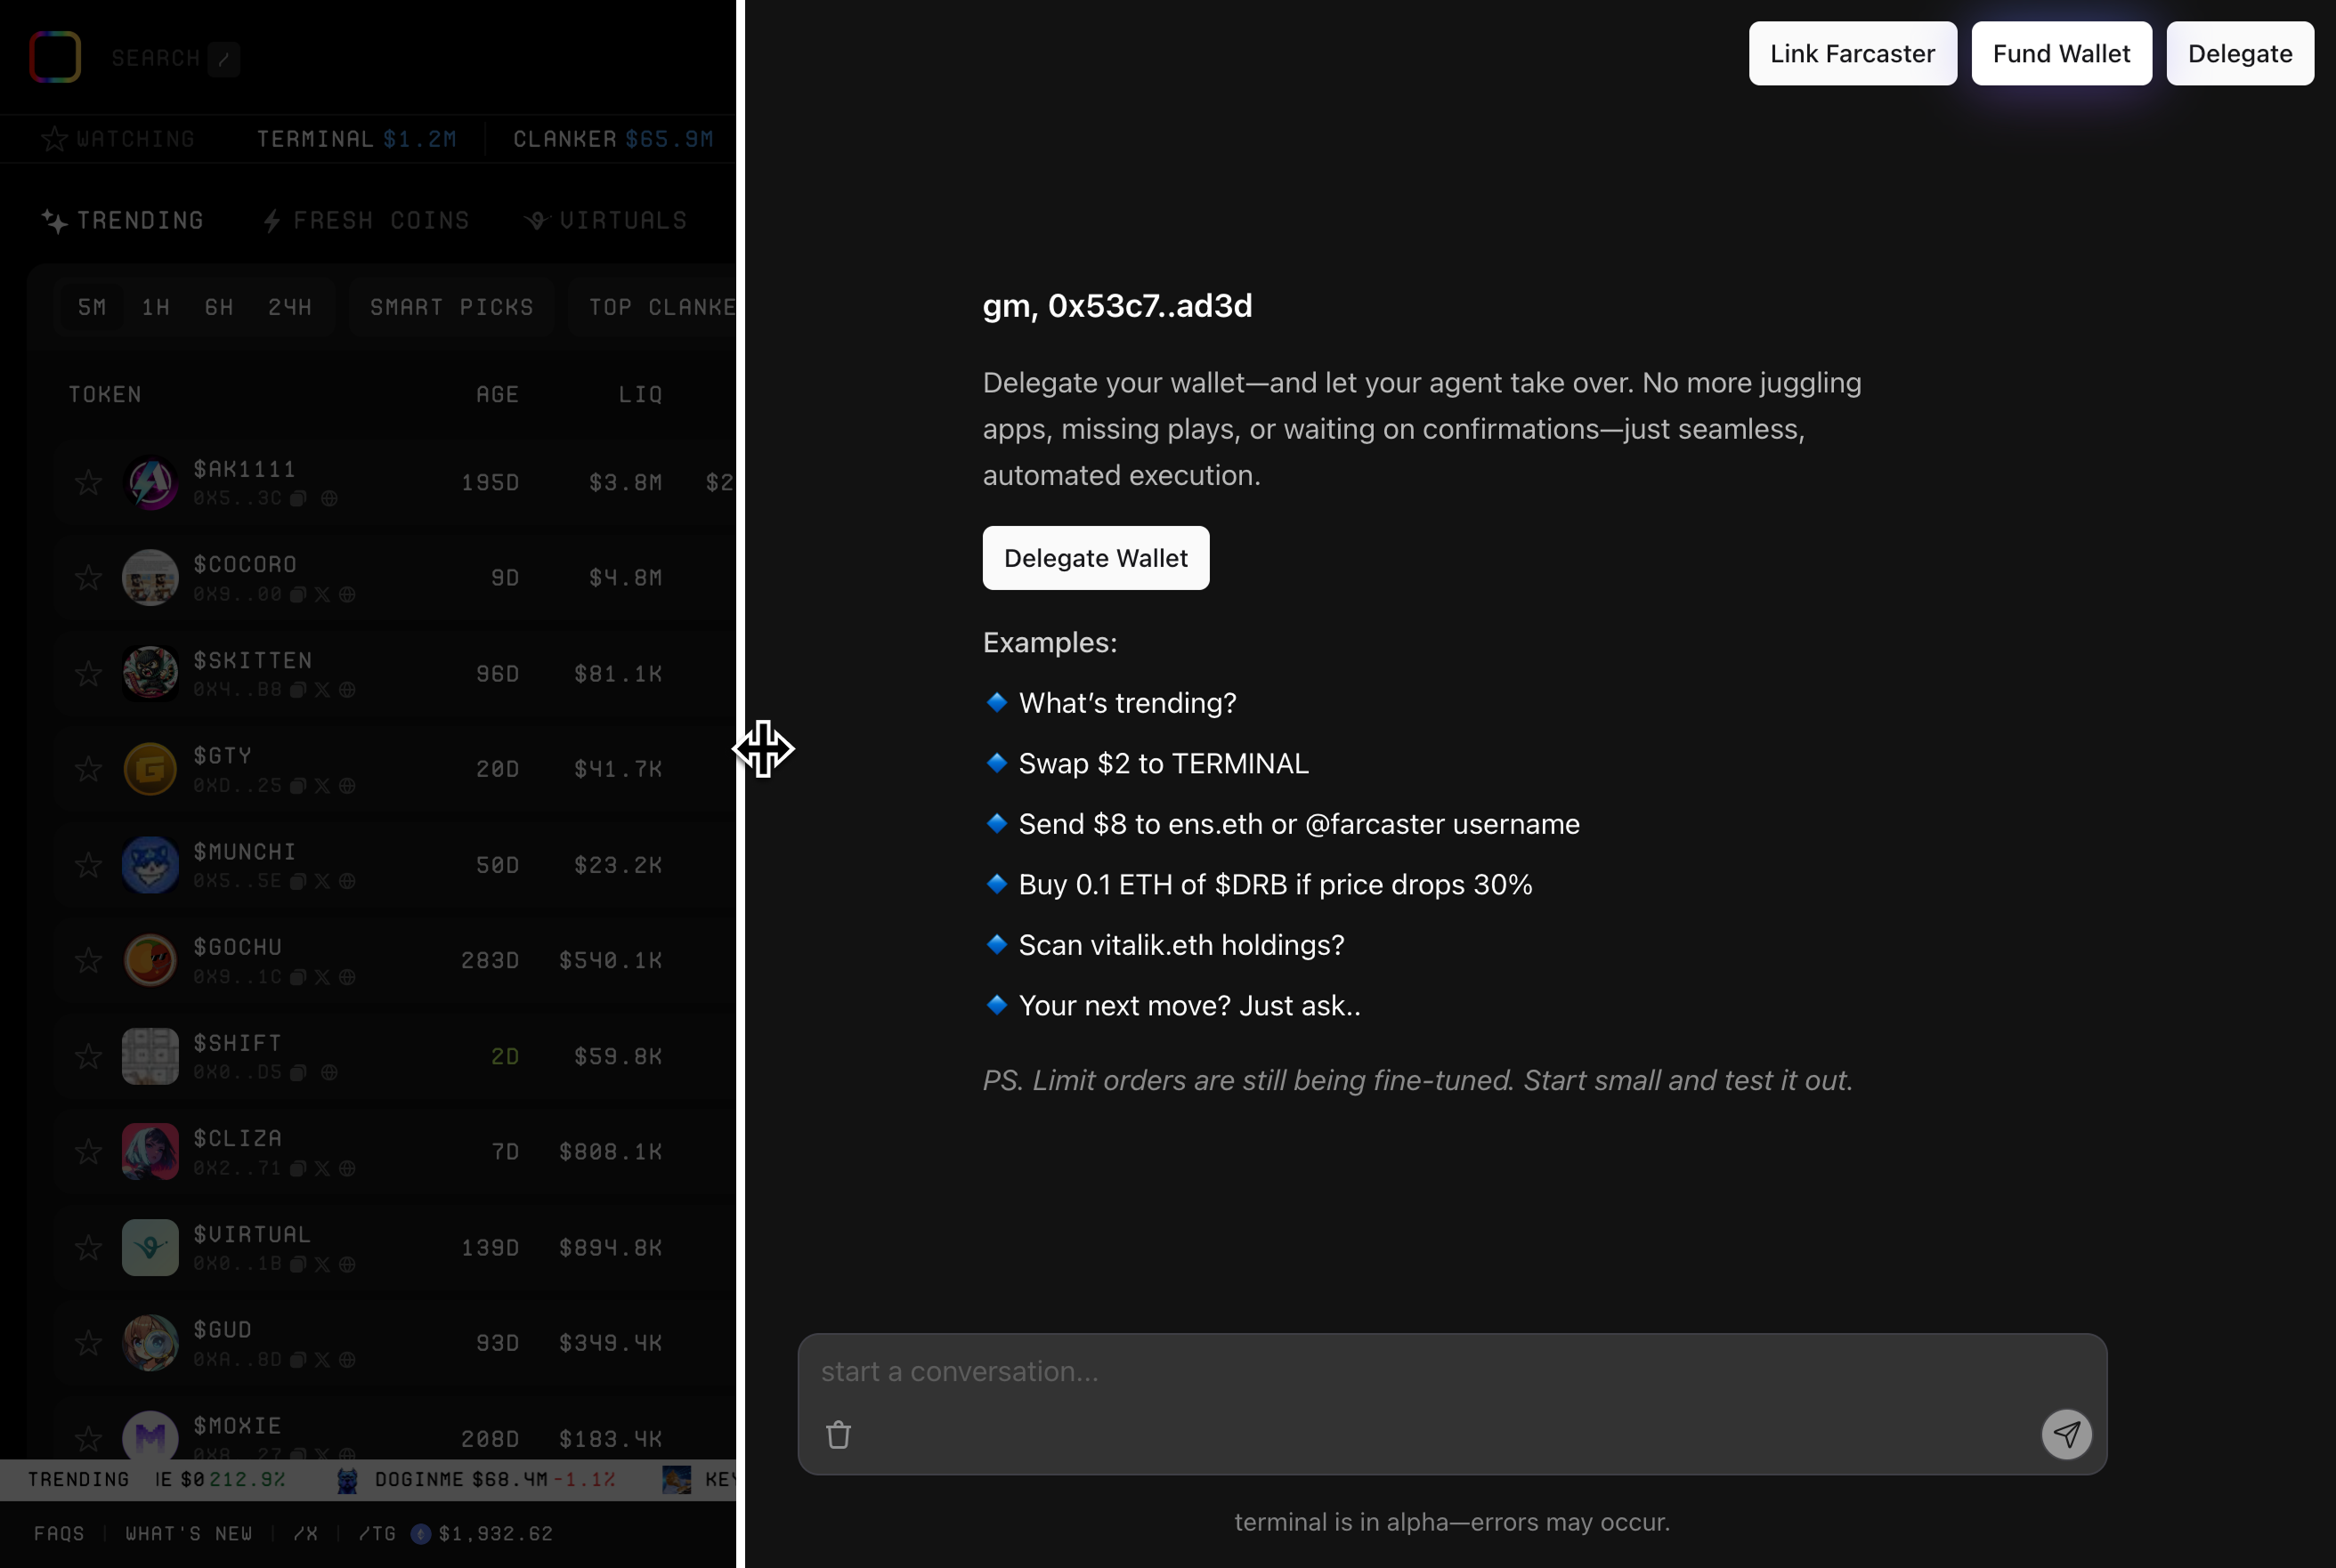This screenshot has width=2336, height=1568.
Task: Select the 1H timeframe
Action: pos(155,307)
